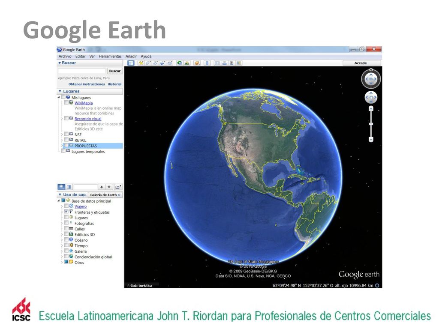Click the look-around eye joystick

click(371, 79)
